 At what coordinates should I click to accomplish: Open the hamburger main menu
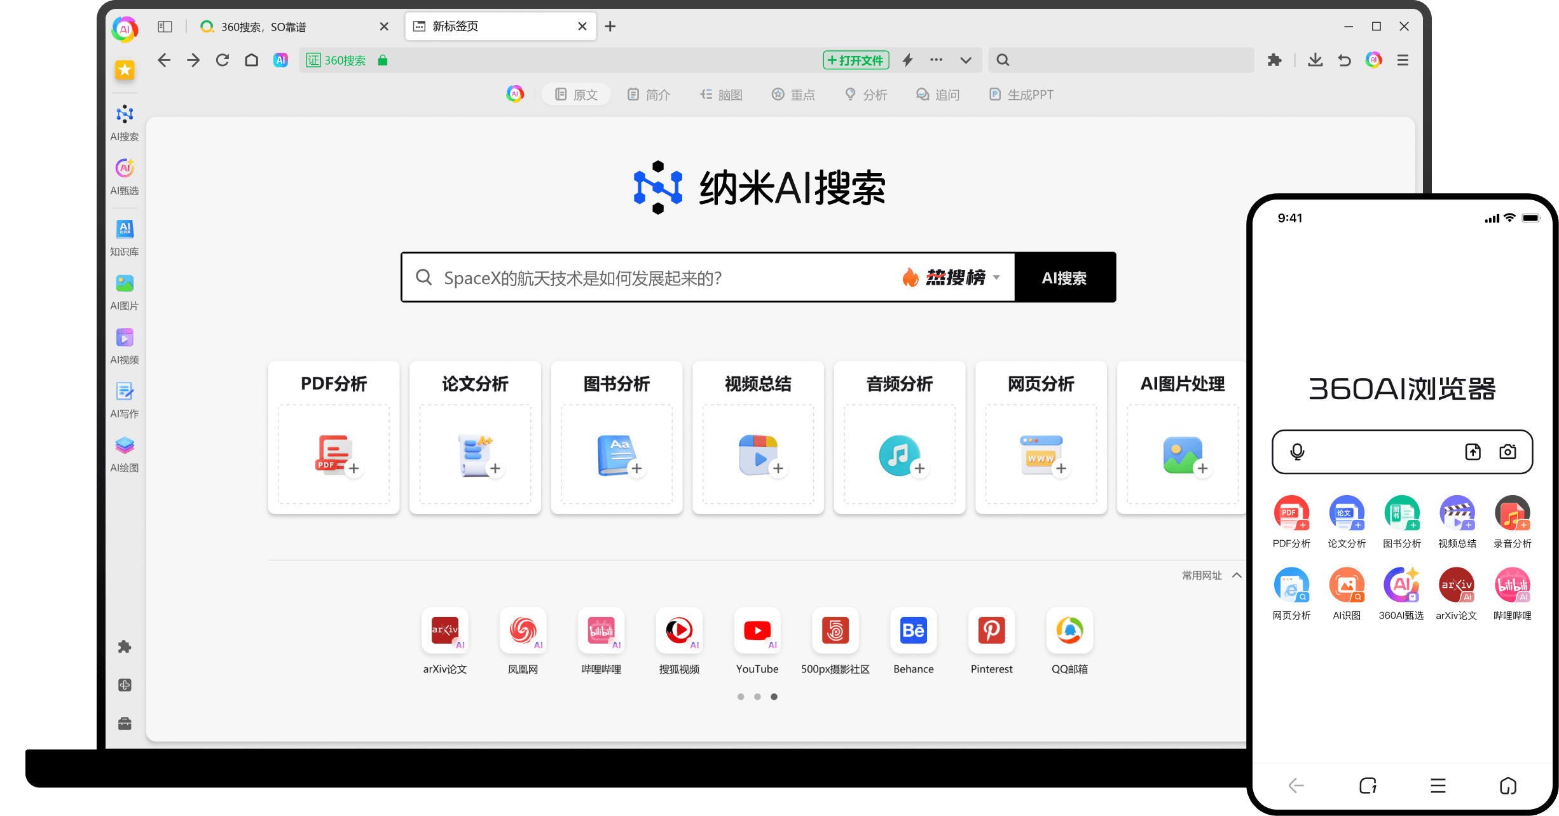pyautogui.click(x=1403, y=60)
